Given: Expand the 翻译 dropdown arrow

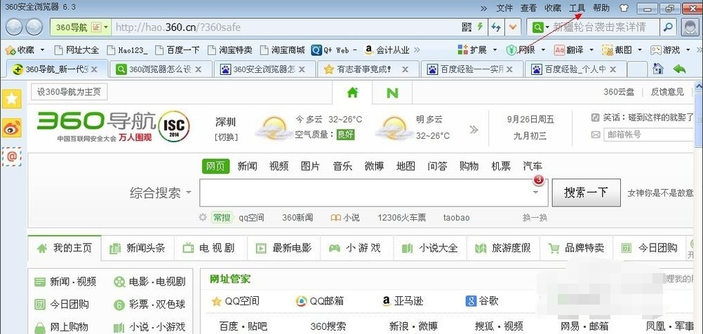Looking at the screenshot, I should point(591,50).
